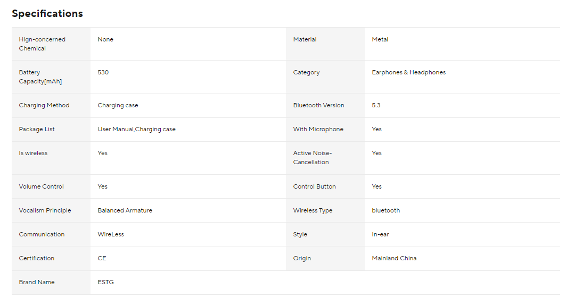Click the High-concerned Chemical label
The image size is (566, 298).
click(42, 44)
